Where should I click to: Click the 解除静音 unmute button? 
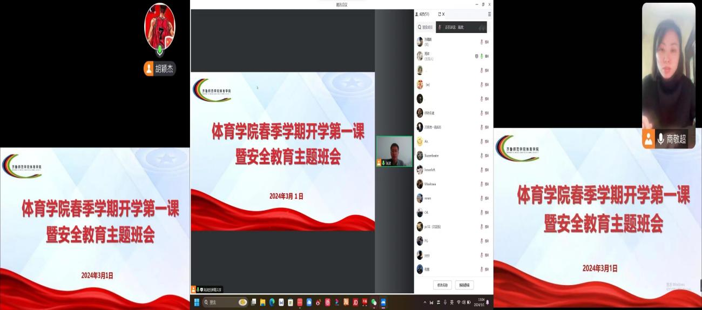pos(464,285)
